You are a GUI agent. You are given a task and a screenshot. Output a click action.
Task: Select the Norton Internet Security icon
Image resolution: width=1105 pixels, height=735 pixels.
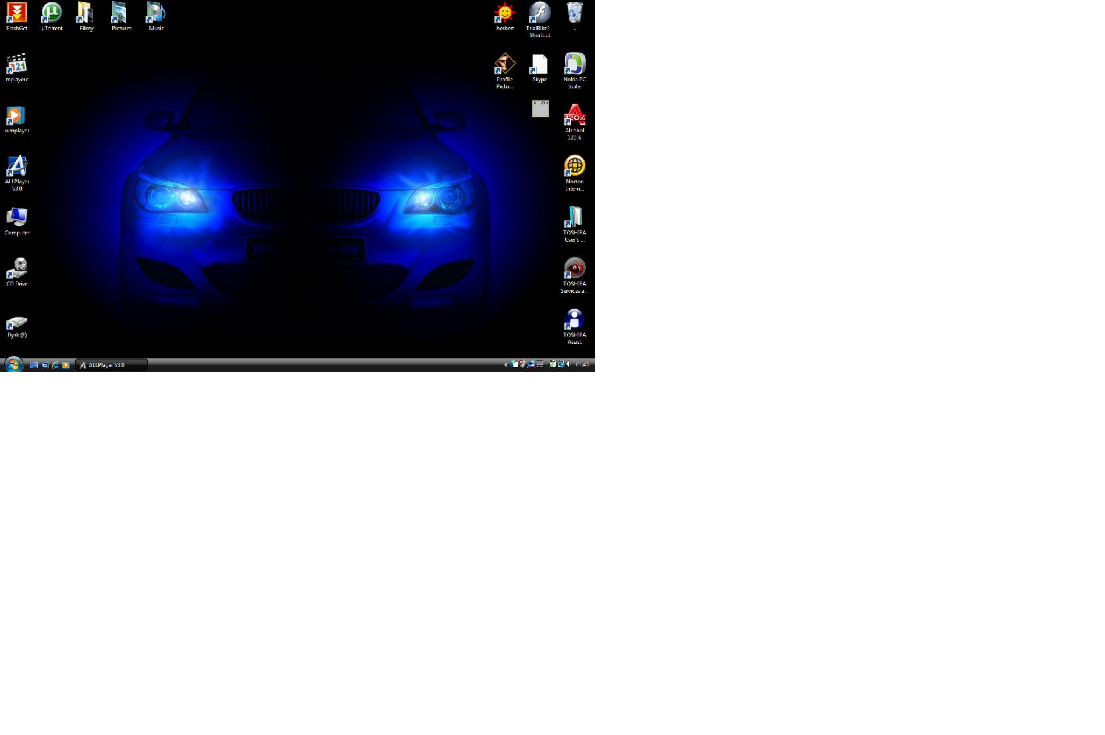(x=574, y=167)
